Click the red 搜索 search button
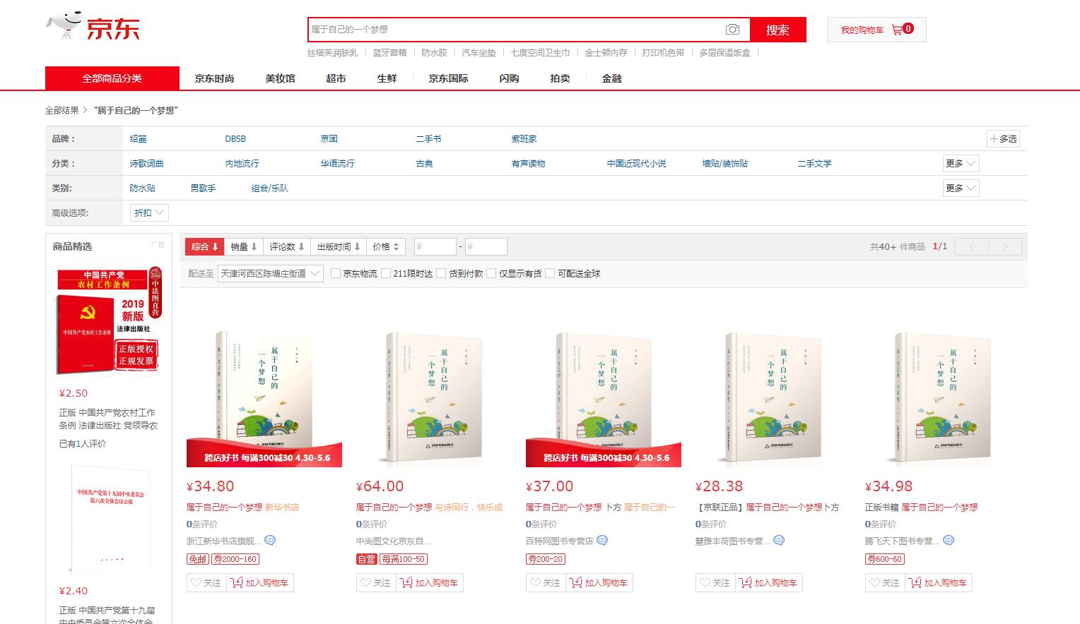This screenshot has height=624, width=1080. pyautogui.click(x=777, y=30)
